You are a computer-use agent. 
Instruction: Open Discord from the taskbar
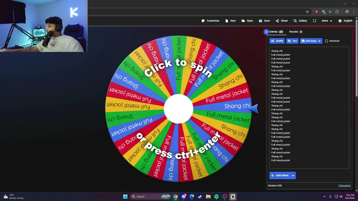coord(183,197)
